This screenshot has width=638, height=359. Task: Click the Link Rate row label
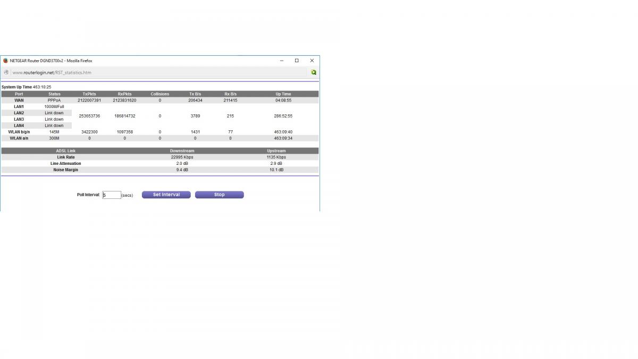(66, 157)
